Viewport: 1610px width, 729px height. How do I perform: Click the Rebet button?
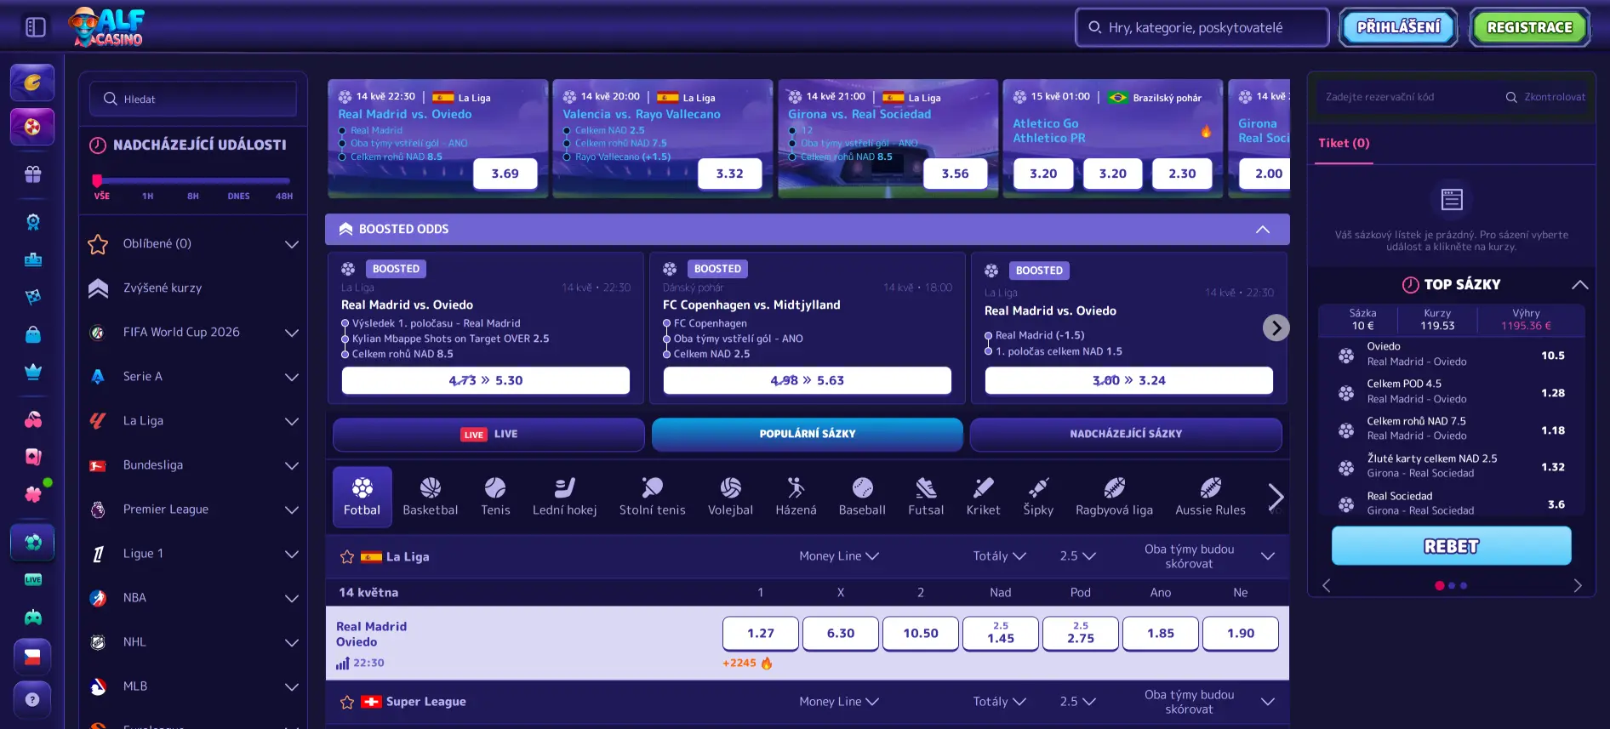click(1452, 546)
